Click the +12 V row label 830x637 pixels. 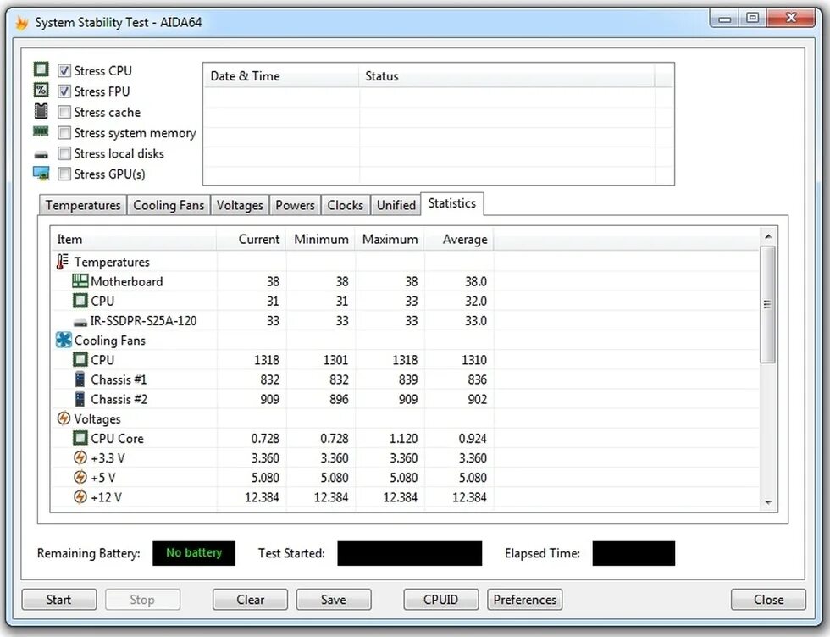click(x=107, y=497)
